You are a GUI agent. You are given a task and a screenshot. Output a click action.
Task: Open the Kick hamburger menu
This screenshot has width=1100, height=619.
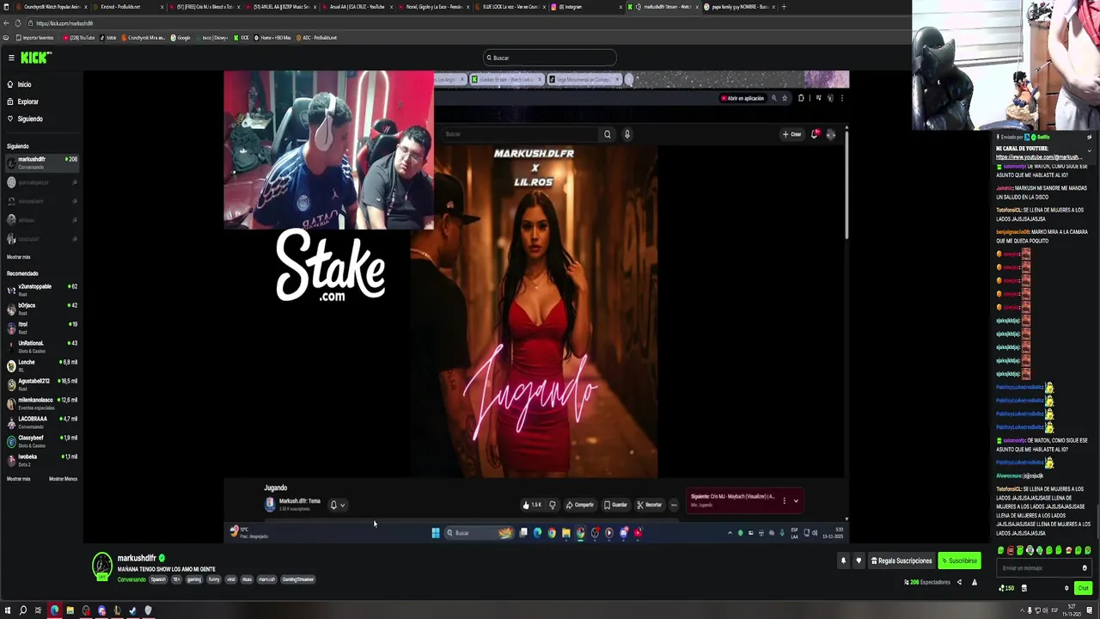11,58
